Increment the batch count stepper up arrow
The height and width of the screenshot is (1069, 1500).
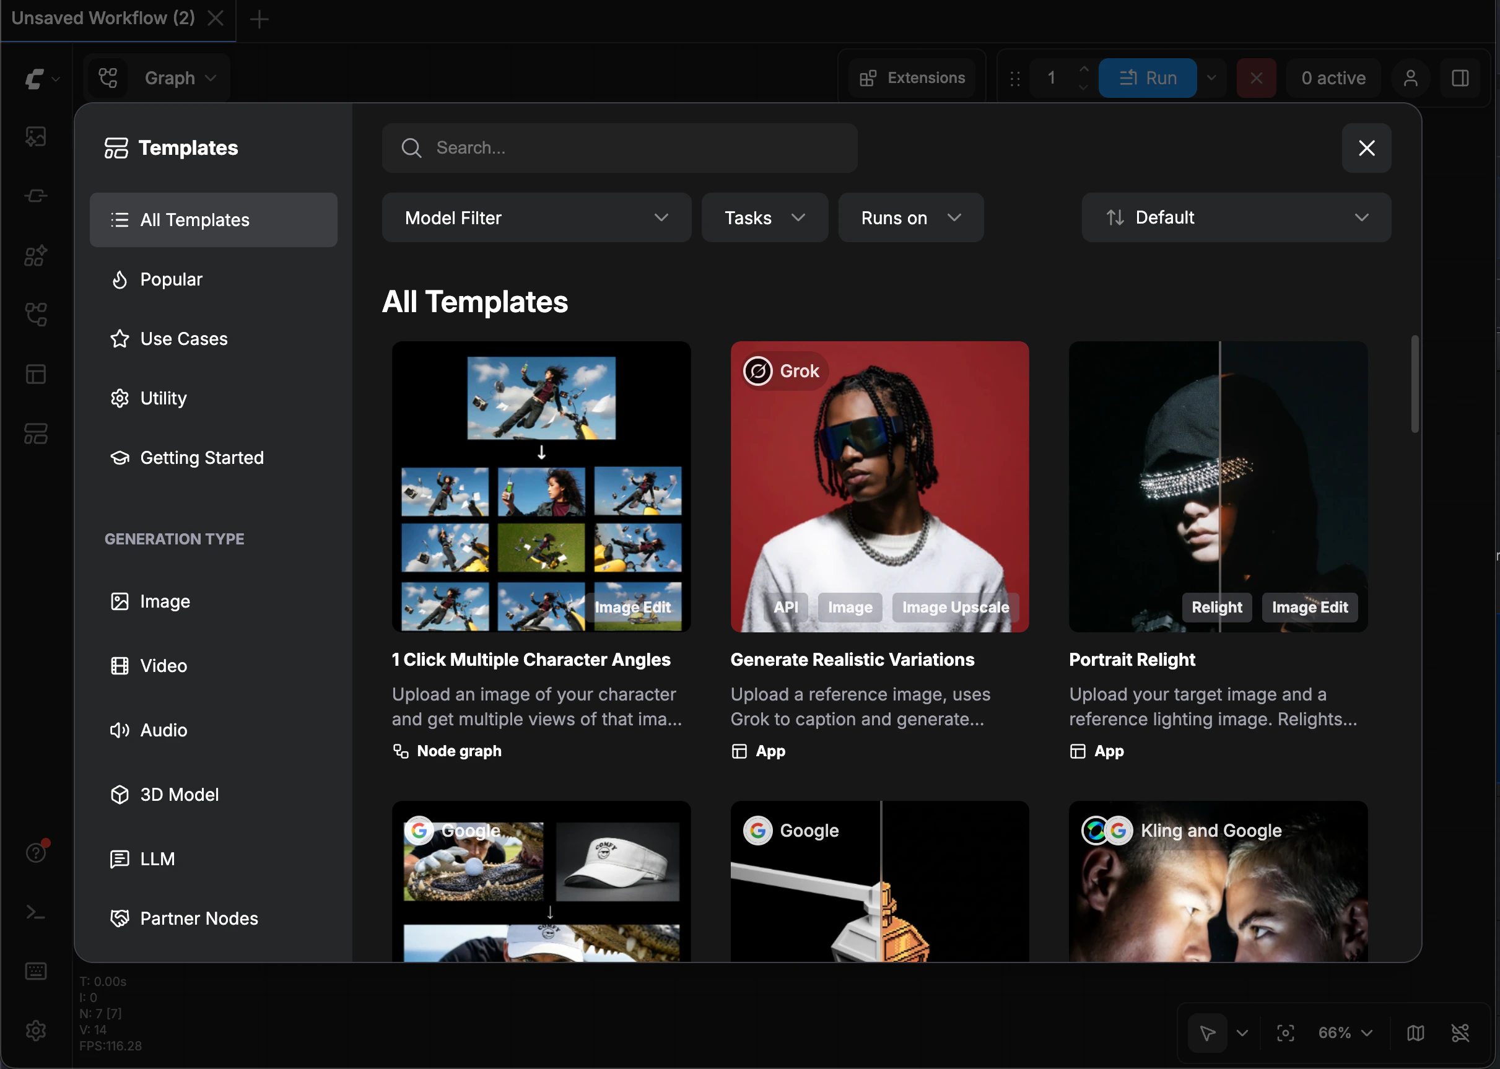pyautogui.click(x=1083, y=69)
